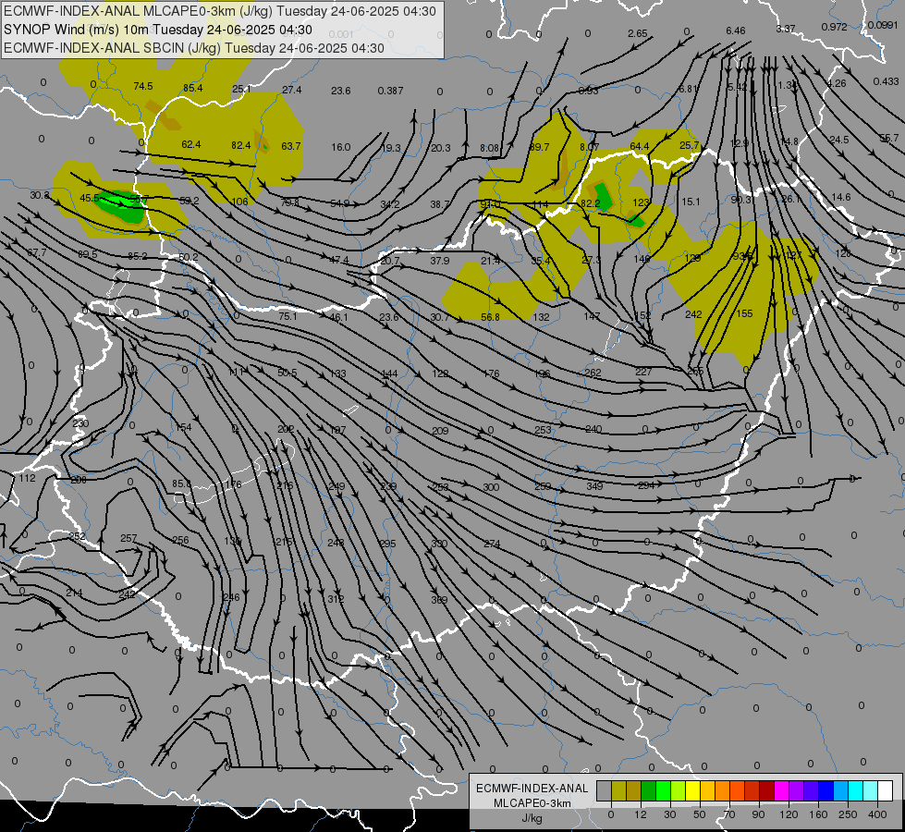Image resolution: width=905 pixels, height=832 pixels.
Task: Click the ECMWF-INDEX-ANAL MLCAPE0-3km header line
Action: (220, 11)
